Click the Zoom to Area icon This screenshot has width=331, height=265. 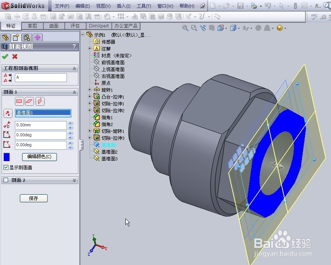coord(194,28)
